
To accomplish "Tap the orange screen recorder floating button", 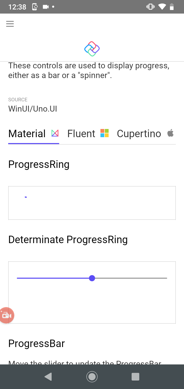I will click(x=6, y=315).
